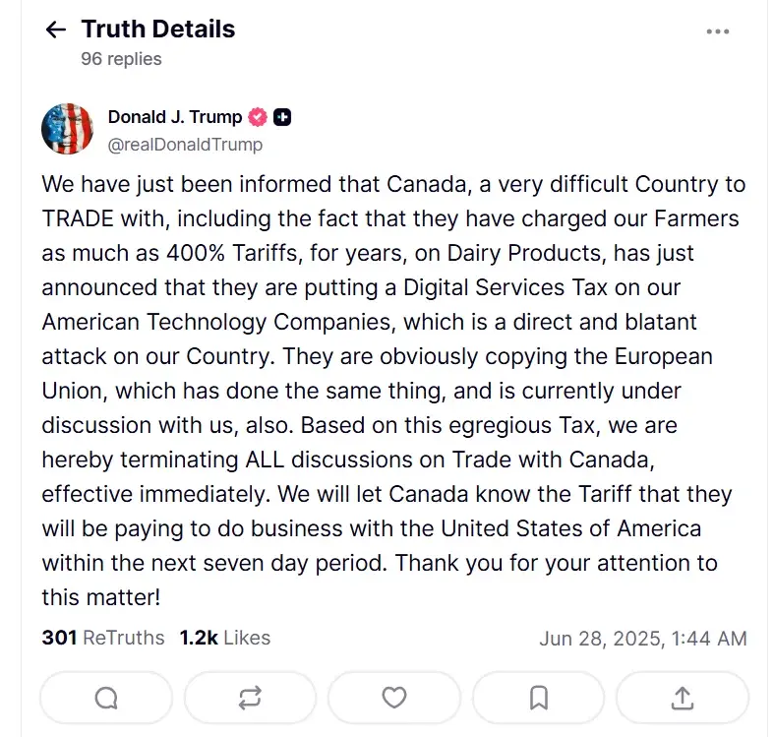Click the post's opening line about Canada
Viewport: 774px width, 737px height.
393,184
